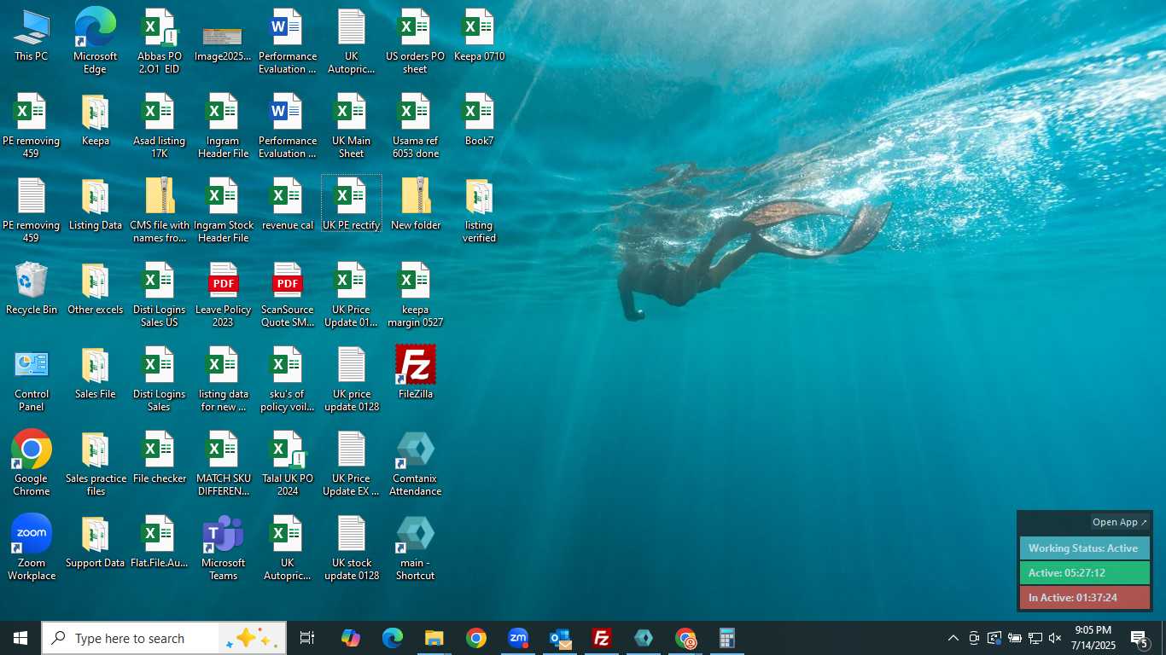This screenshot has width=1166, height=655.
Task: Click the red 'In Active: 01:37:24' timer
Action: (1085, 598)
